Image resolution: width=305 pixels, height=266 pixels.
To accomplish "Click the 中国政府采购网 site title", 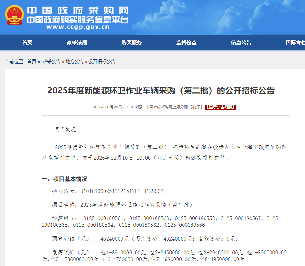I will pos(77,10).
